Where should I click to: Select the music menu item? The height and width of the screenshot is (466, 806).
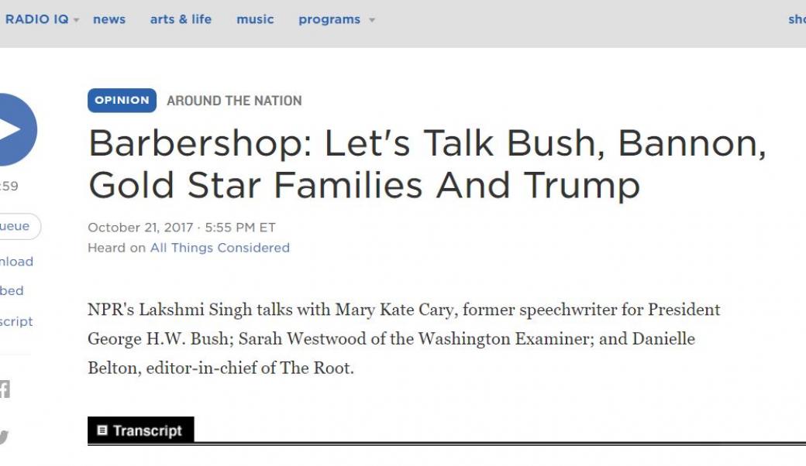coord(254,19)
